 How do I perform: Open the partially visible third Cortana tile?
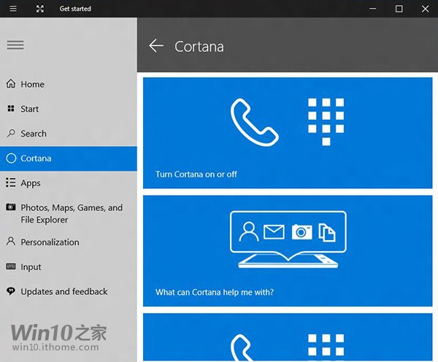tap(288, 337)
